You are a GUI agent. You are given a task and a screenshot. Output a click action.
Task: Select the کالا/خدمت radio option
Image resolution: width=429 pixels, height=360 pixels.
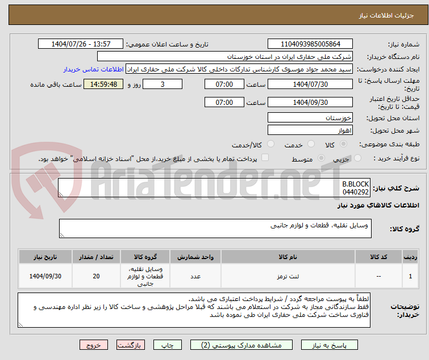(270, 144)
